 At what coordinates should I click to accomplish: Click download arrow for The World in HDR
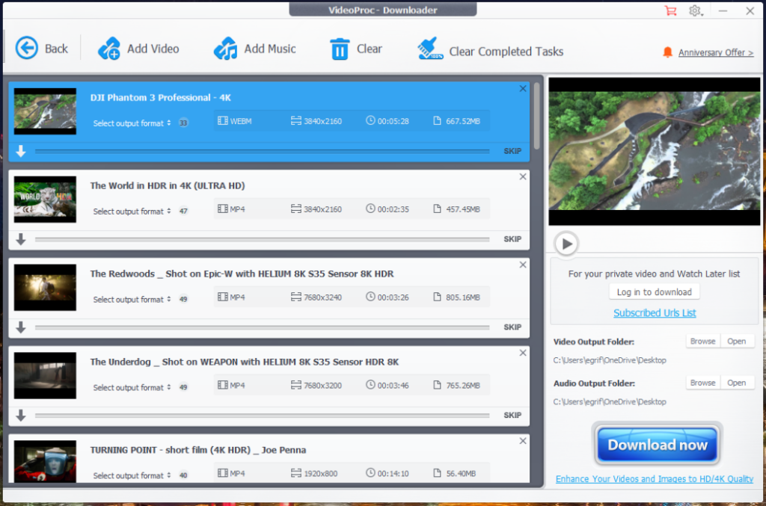coord(21,239)
